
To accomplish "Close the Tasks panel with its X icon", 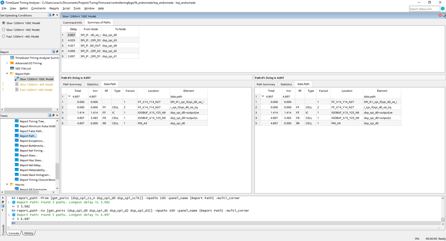I will click(x=58, y=116).
